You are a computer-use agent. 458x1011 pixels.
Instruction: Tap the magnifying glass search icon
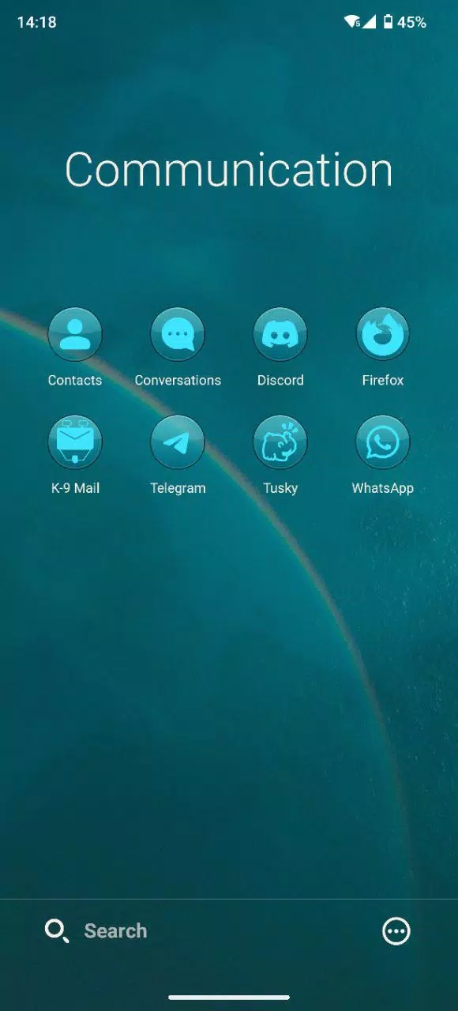[x=57, y=931]
